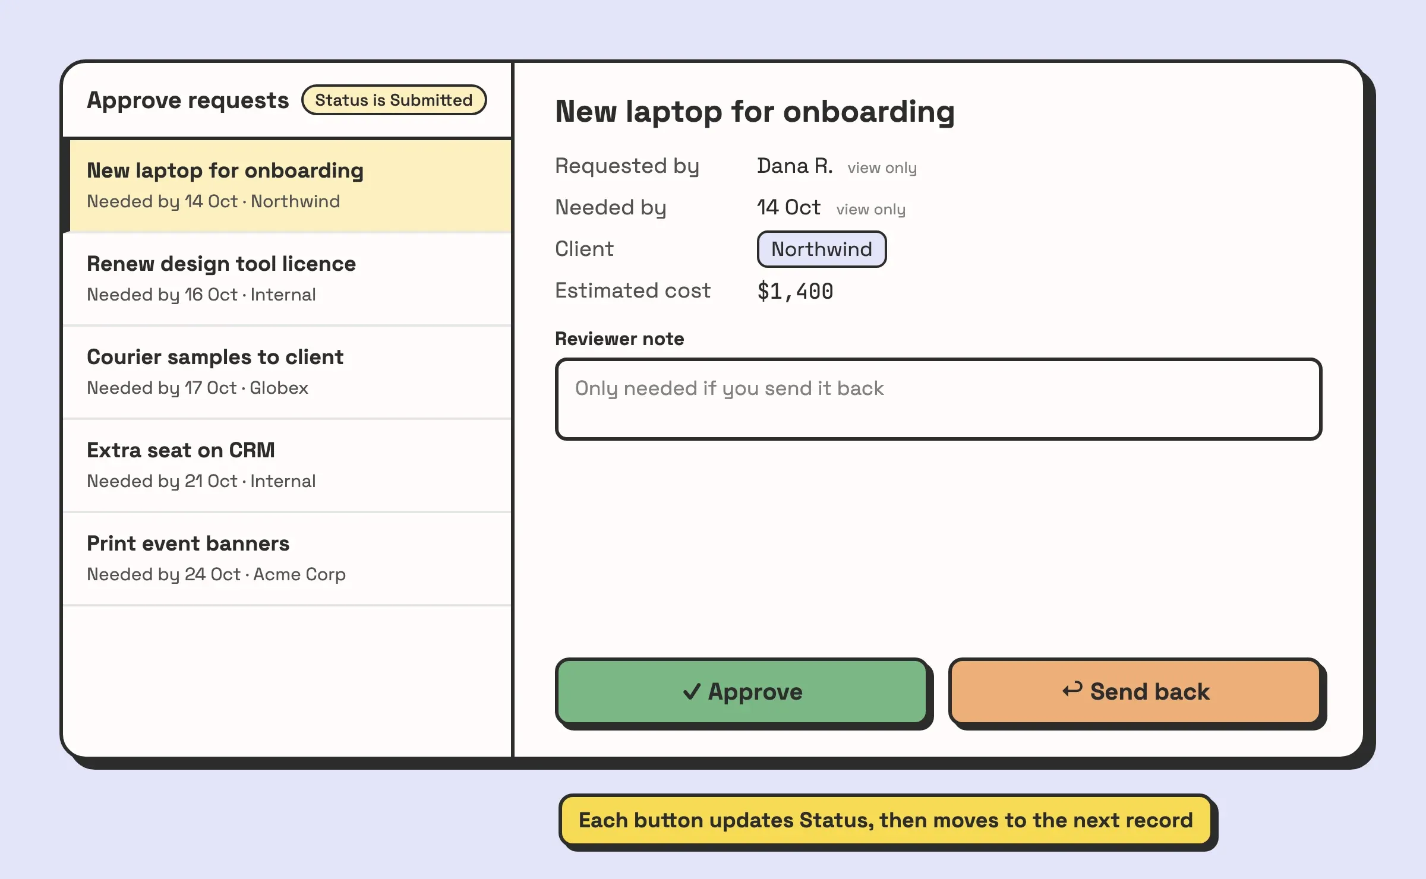Click the view only text beside 14 Oct
Viewport: 1426px width, 879px height.
[x=870, y=209]
